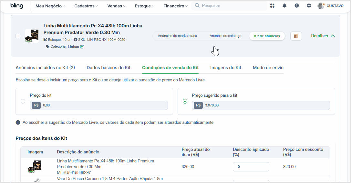Viewport: 351px width, 183px height.
Task: Open Cadastros dropdown menu
Action: click(86, 6)
